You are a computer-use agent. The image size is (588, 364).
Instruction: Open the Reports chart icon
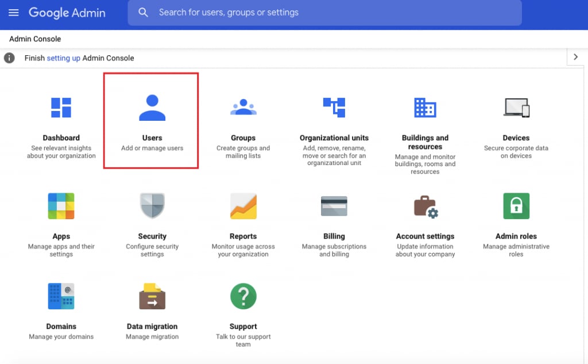(243, 206)
